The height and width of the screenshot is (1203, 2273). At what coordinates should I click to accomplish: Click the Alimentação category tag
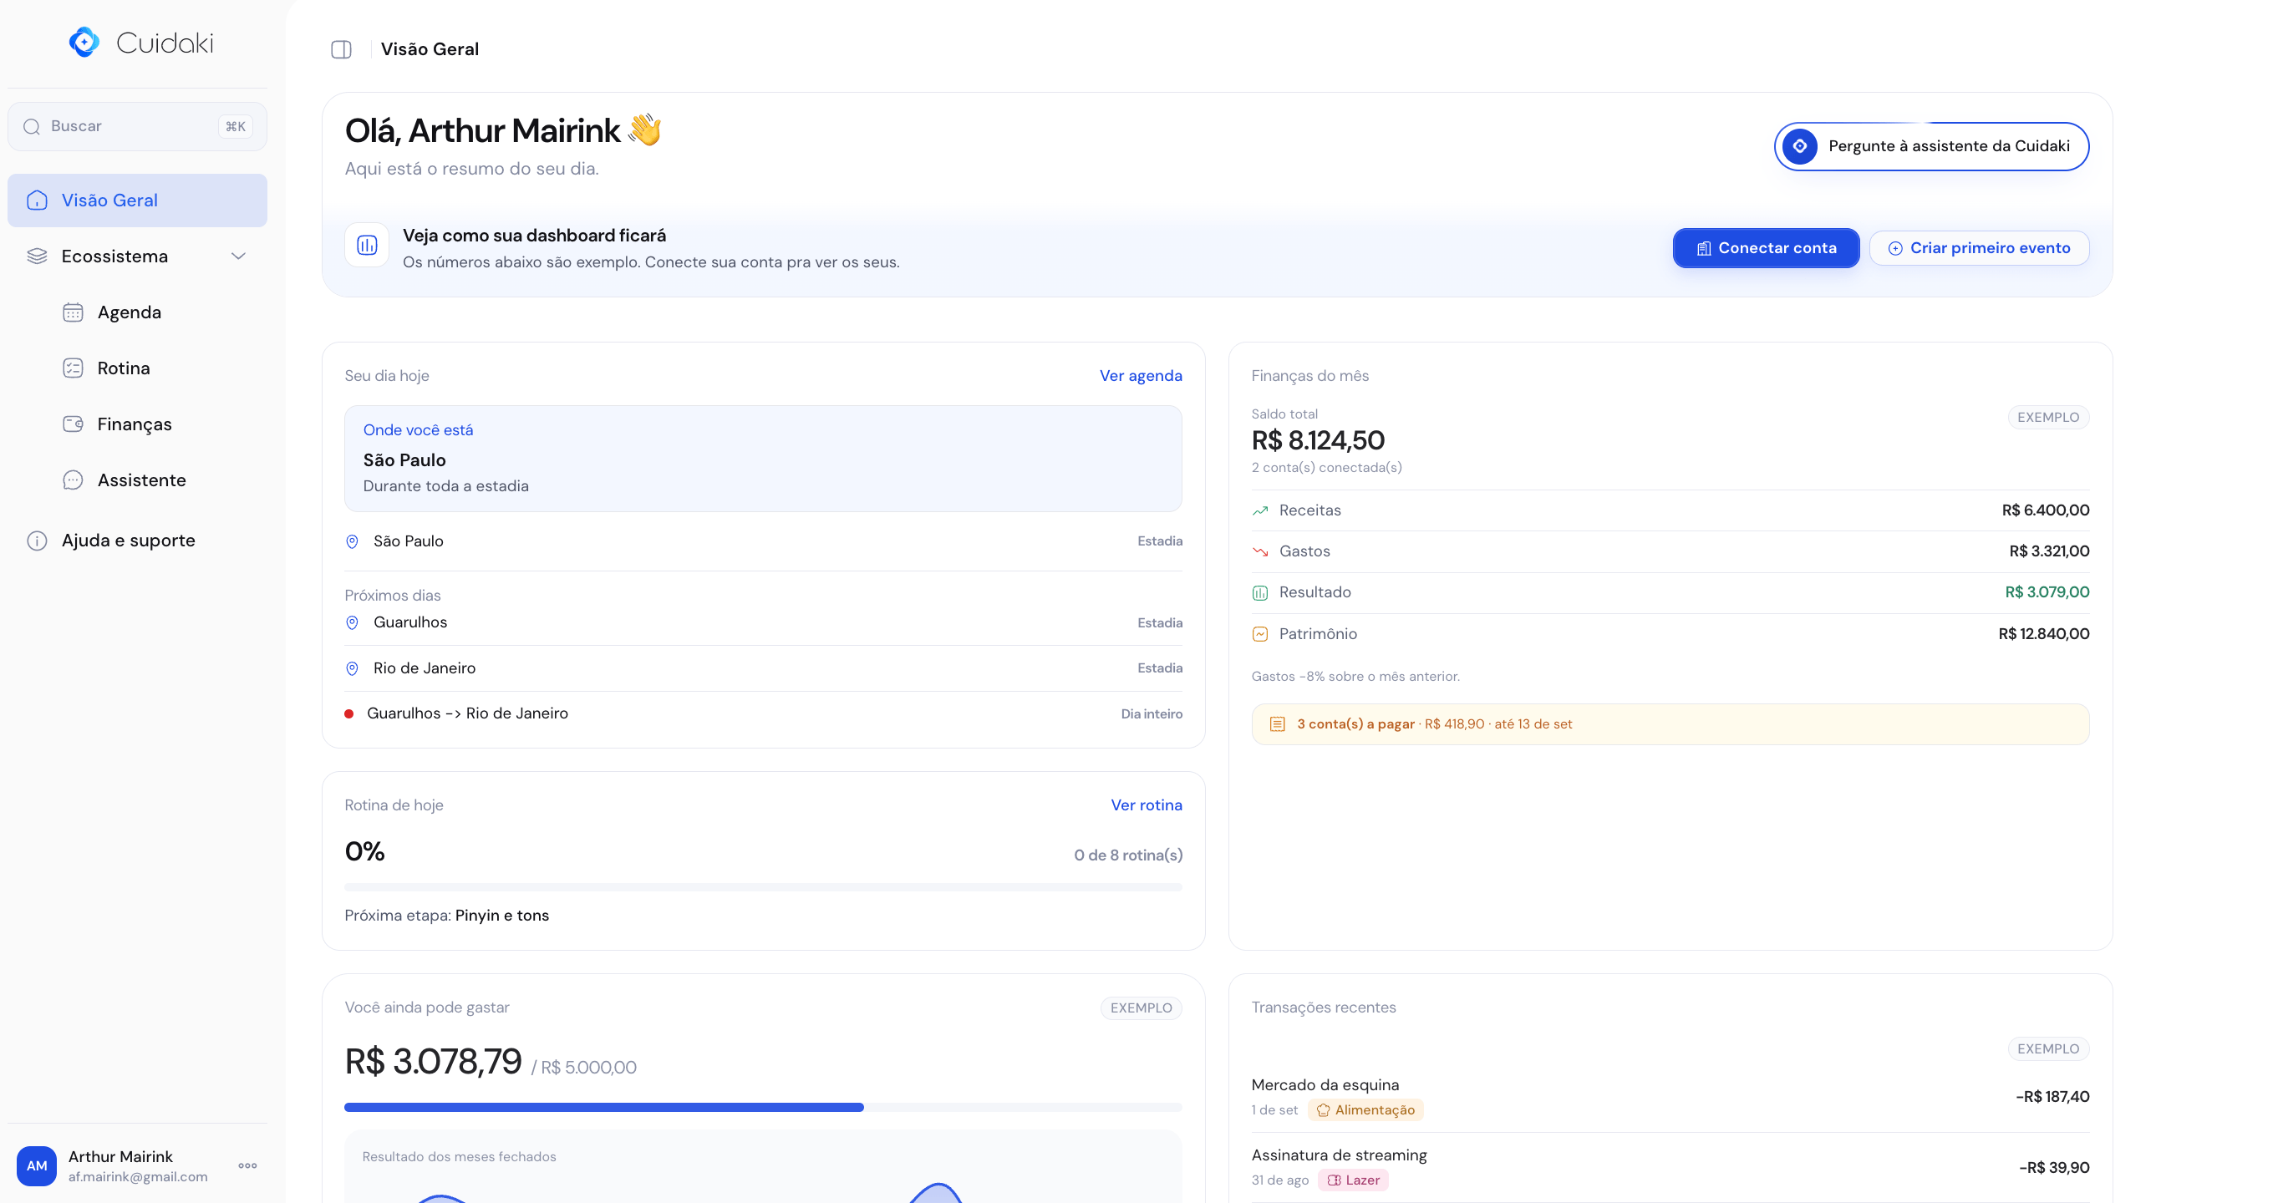click(x=1365, y=1110)
